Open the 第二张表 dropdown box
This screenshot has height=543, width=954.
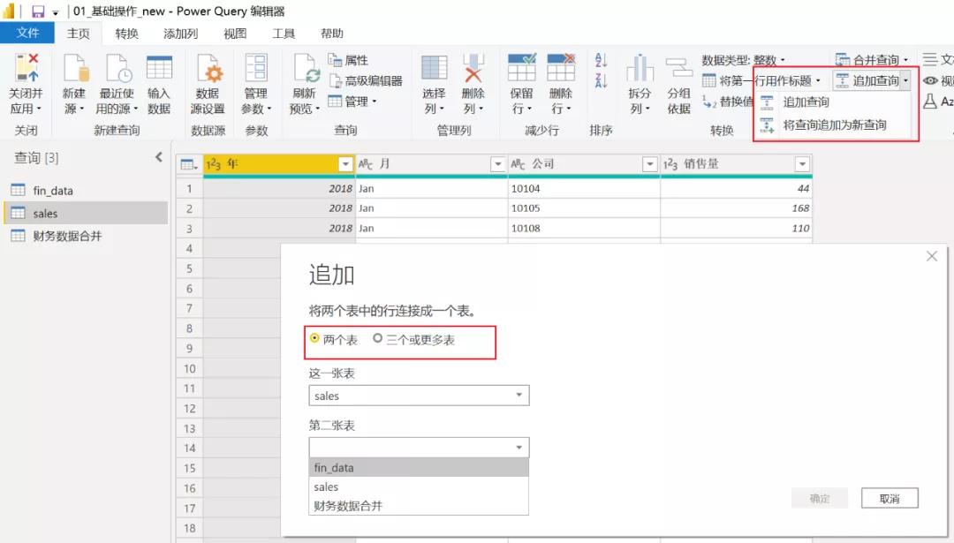(420, 448)
